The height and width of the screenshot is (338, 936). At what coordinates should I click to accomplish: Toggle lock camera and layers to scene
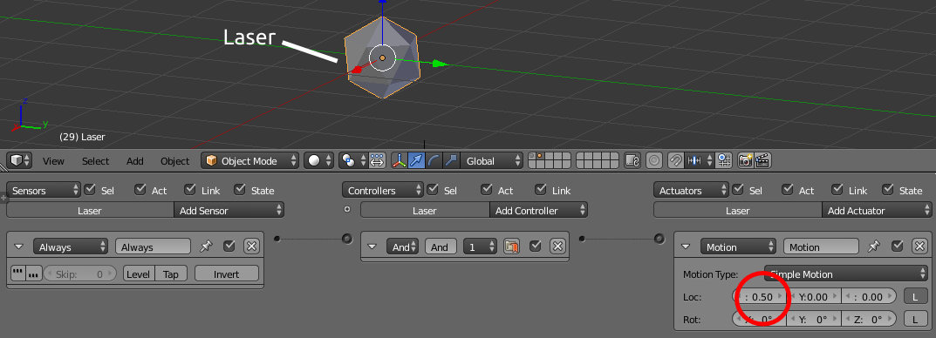(632, 161)
